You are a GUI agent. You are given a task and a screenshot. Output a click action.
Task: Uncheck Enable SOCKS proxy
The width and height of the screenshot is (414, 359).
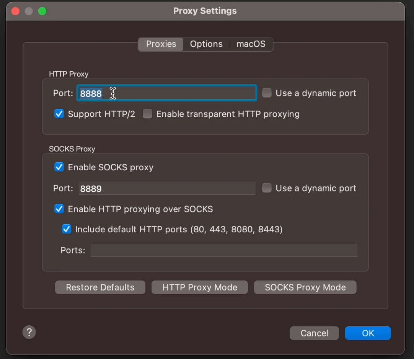(59, 167)
